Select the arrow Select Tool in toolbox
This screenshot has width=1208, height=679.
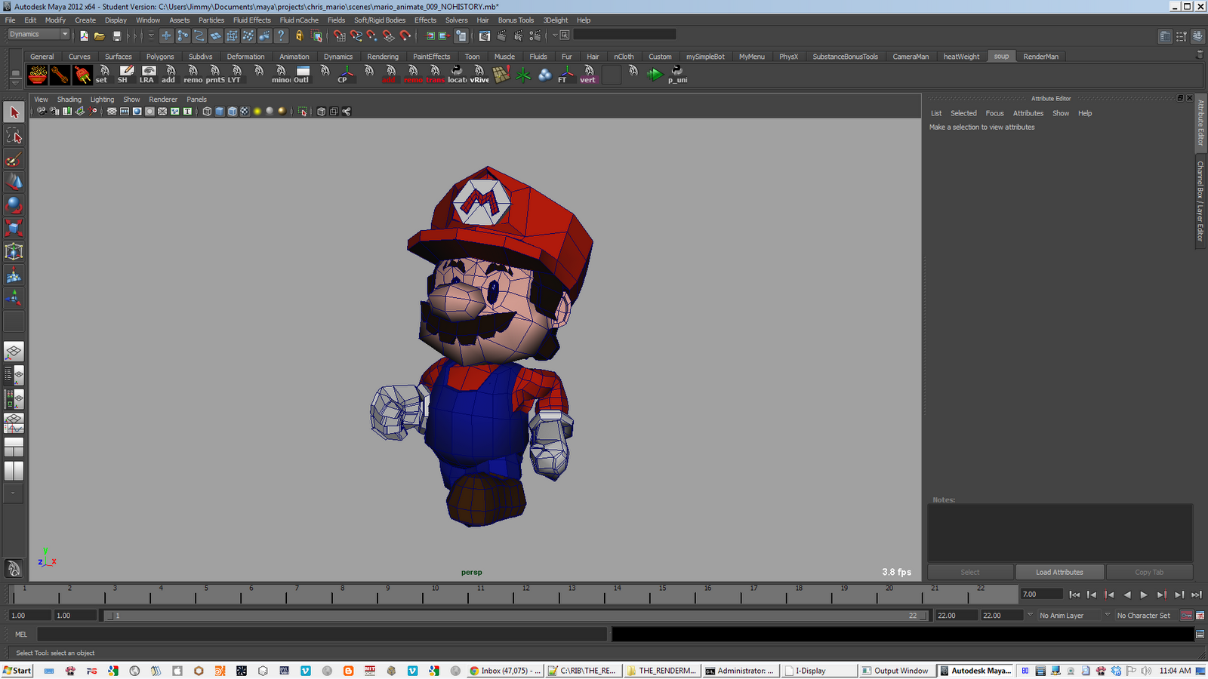coord(14,112)
